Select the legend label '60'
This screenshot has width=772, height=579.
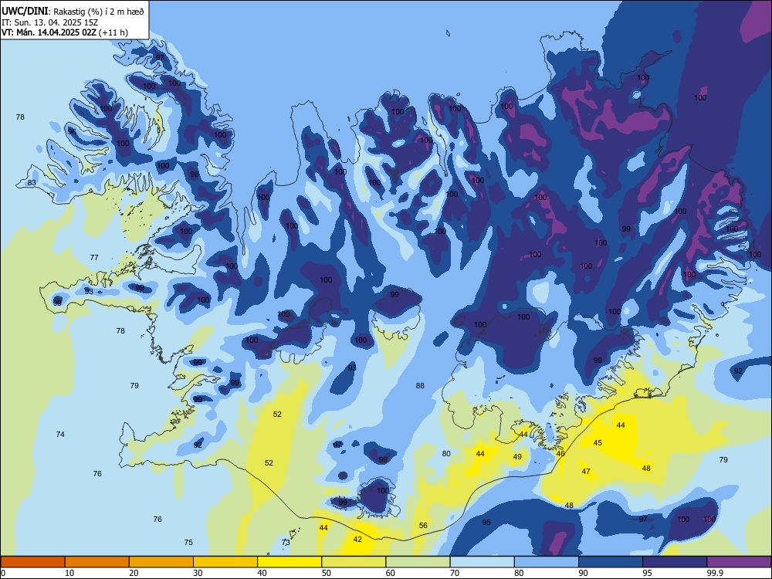391,573
